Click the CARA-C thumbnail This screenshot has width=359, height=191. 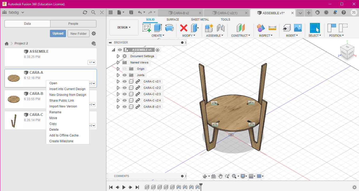(14, 120)
